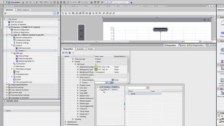Collapse the Project tree panel with arrow

point(59,6)
